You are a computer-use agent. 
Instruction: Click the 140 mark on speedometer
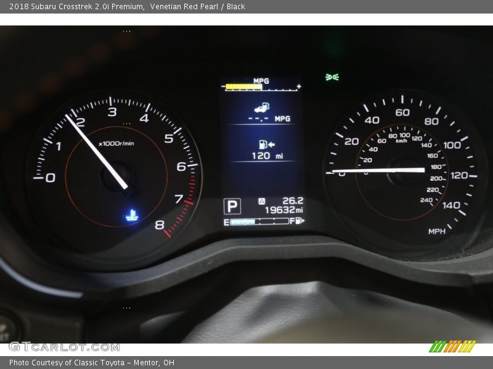(451, 205)
